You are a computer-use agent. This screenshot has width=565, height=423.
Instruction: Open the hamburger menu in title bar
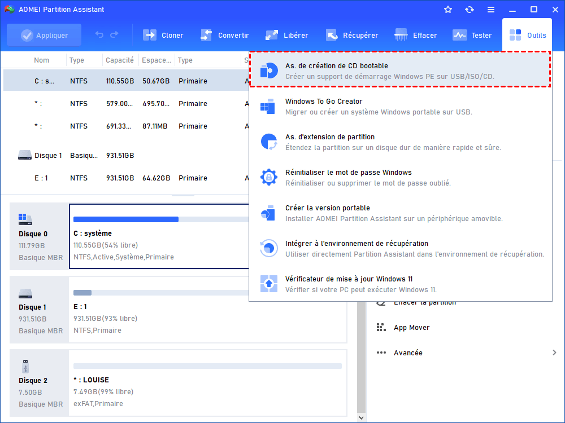(491, 10)
